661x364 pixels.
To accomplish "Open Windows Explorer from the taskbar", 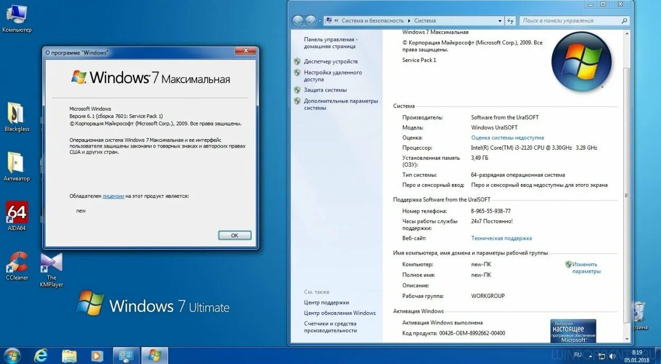I will click(x=69, y=356).
